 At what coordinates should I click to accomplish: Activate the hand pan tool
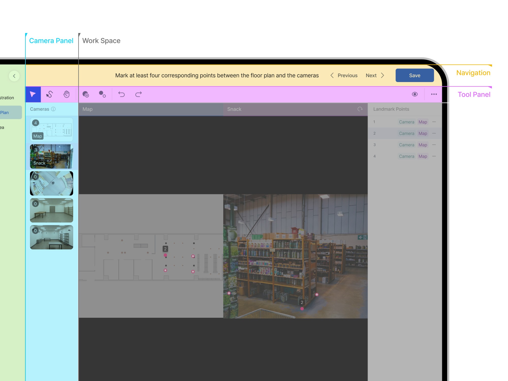(x=67, y=94)
